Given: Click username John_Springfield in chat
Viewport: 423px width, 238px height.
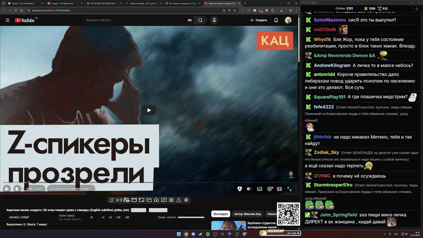Looking at the screenshot, I should [x=338, y=215].
